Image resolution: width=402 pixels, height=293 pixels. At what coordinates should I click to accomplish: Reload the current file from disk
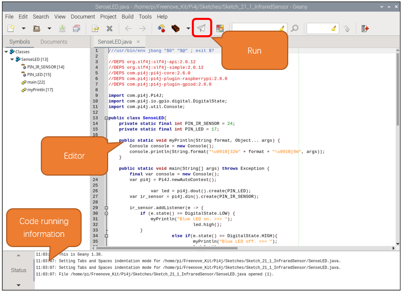95,28
